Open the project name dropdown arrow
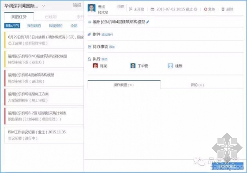Screen dimensions: 247x173 [x=44, y=6]
